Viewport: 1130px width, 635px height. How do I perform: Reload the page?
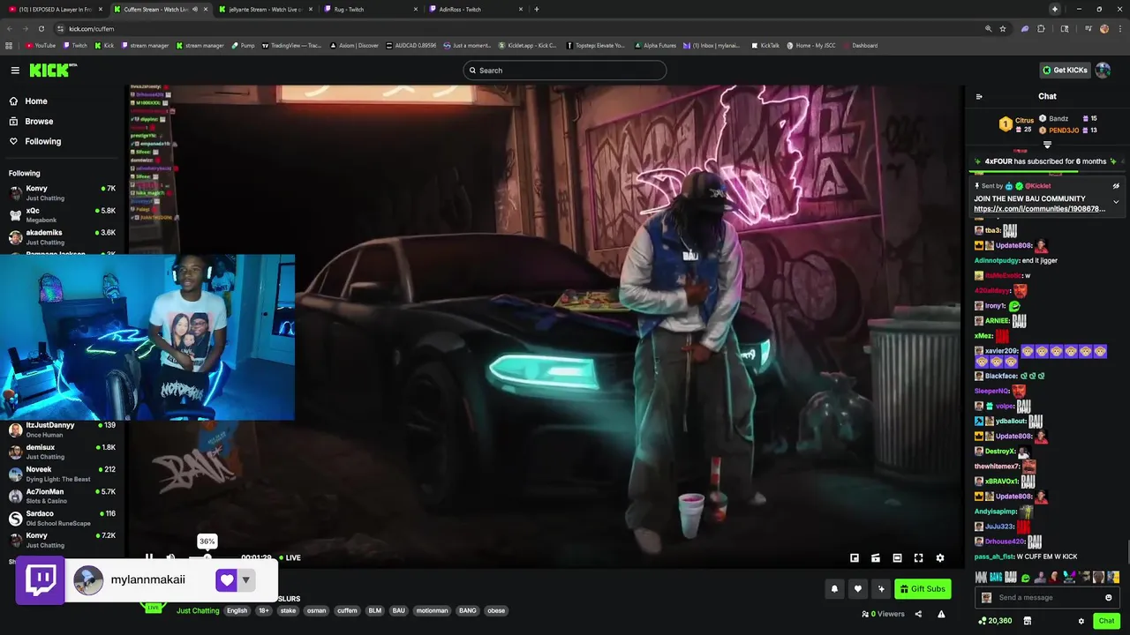[41, 28]
